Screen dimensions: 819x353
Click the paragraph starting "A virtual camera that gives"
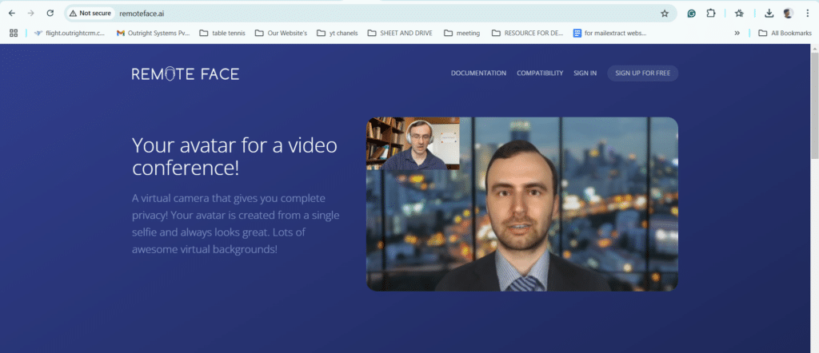tap(236, 223)
